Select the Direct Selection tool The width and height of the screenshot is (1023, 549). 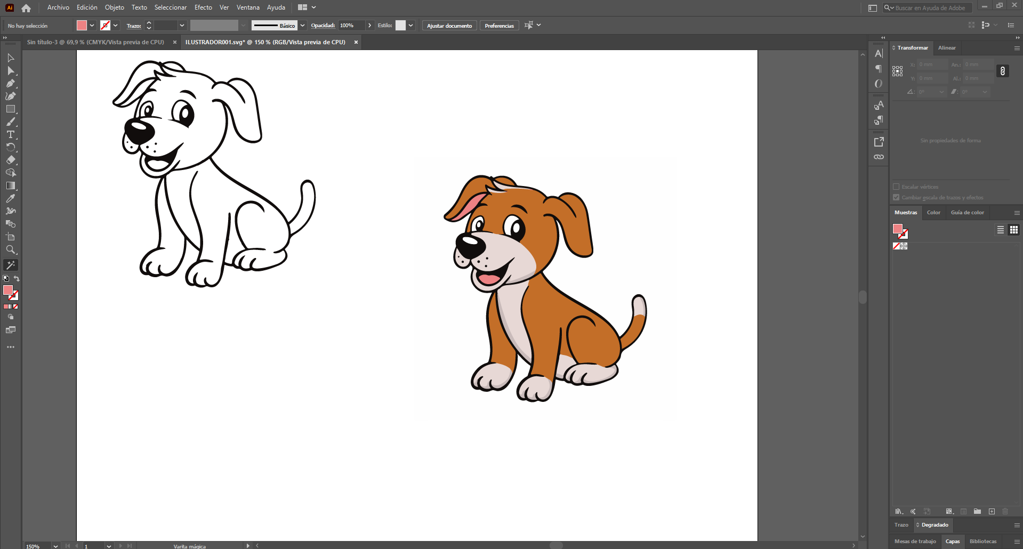pos(10,70)
